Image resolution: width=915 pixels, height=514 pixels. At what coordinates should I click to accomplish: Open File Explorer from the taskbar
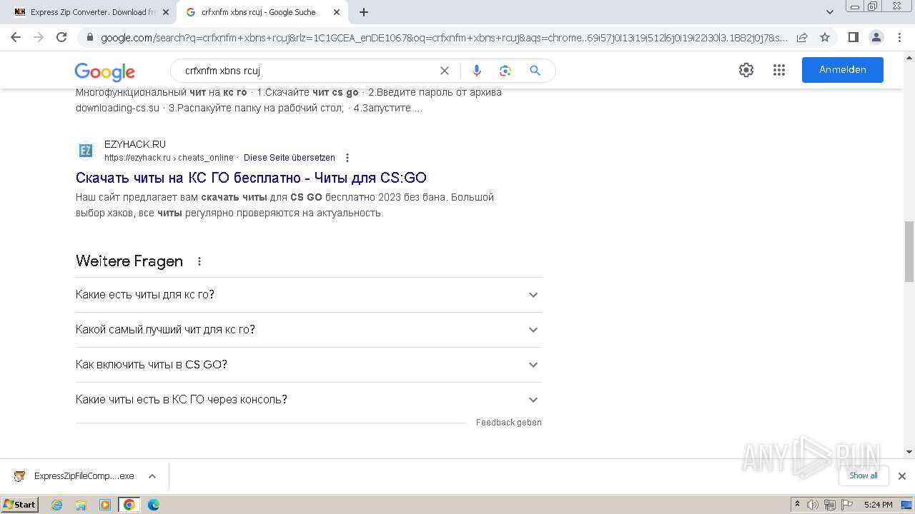81,505
